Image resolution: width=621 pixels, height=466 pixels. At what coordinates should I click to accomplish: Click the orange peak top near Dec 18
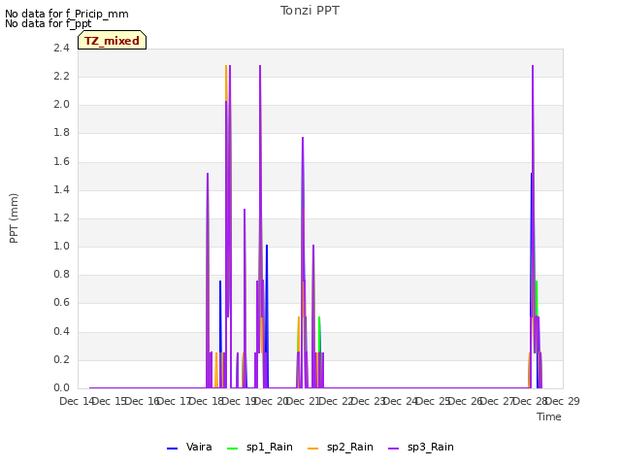pyautogui.click(x=226, y=67)
